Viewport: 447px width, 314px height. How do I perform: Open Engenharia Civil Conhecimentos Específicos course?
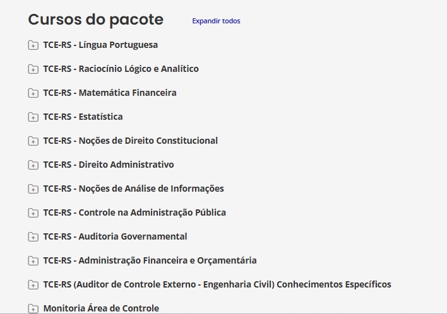click(217, 284)
